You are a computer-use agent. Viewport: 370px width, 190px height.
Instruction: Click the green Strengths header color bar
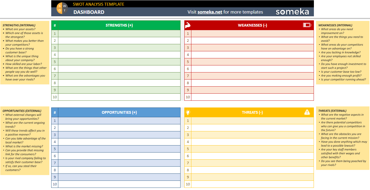(x=119, y=25)
